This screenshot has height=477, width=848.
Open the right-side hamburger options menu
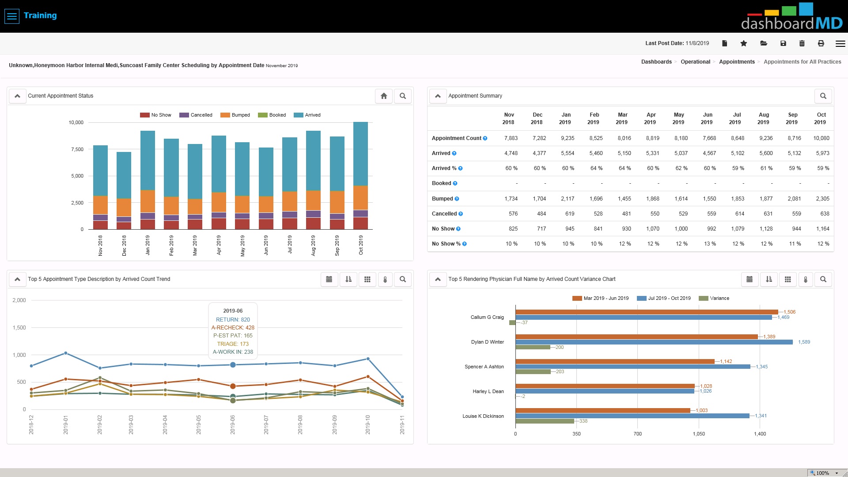point(840,43)
